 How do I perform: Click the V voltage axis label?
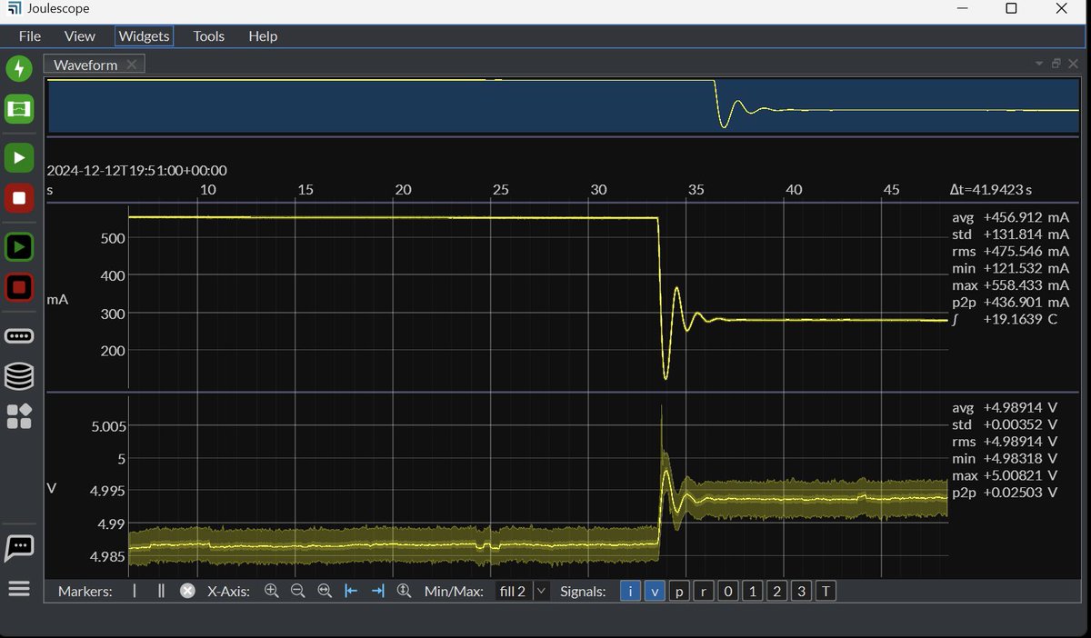52,488
